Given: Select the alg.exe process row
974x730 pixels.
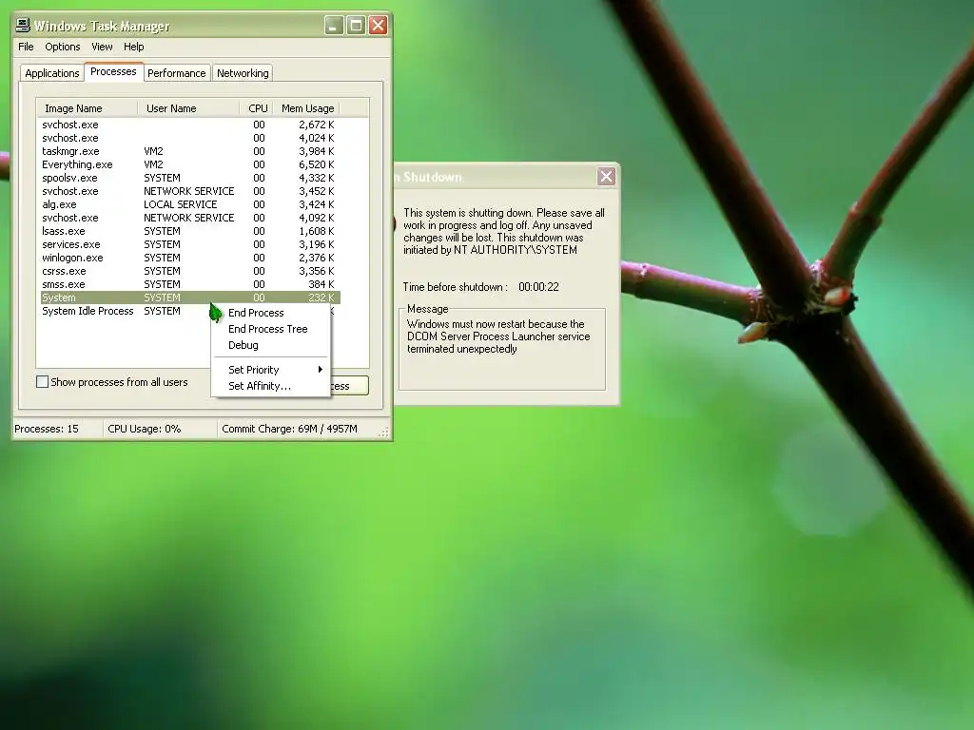Looking at the screenshot, I should (189, 204).
